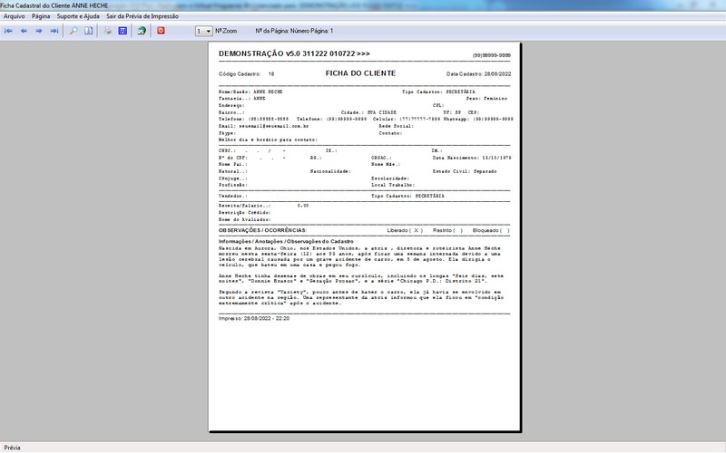Jump to the last page arrow
This screenshot has height=453, width=726.
54,31
